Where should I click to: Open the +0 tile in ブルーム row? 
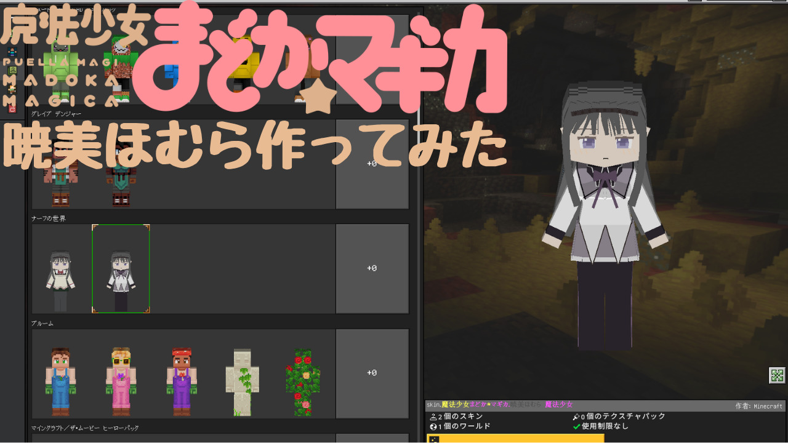(x=372, y=373)
